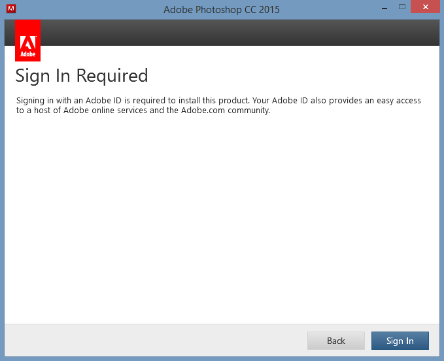Click the phrase online services in the description
The width and height of the screenshot is (444, 361).
tap(119, 110)
